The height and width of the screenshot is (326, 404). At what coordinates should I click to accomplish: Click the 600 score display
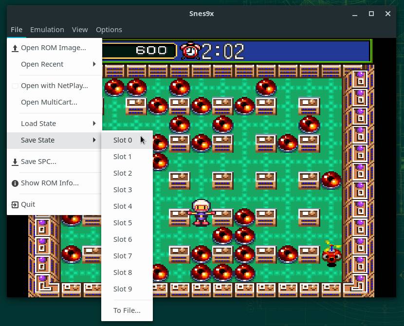[x=151, y=50]
